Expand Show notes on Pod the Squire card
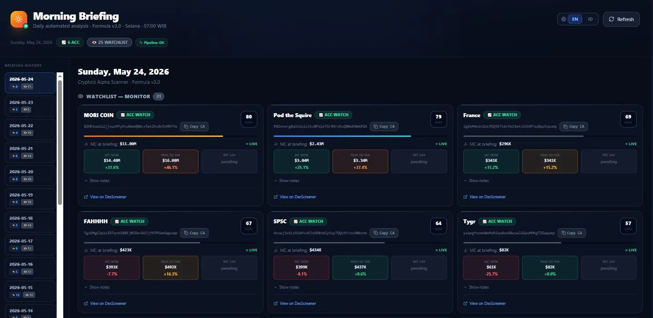This screenshot has height=318, width=653. point(286,181)
